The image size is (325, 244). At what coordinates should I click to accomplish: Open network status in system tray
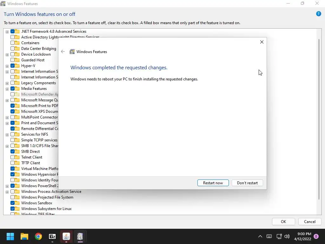pyautogui.click(x=279, y=236)
